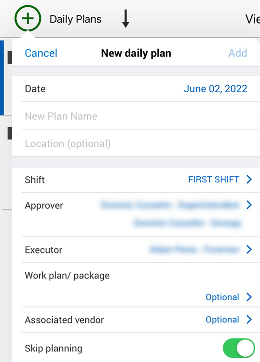
Task: Toggle the Skip planning switch
Action: tap(239, 348)
